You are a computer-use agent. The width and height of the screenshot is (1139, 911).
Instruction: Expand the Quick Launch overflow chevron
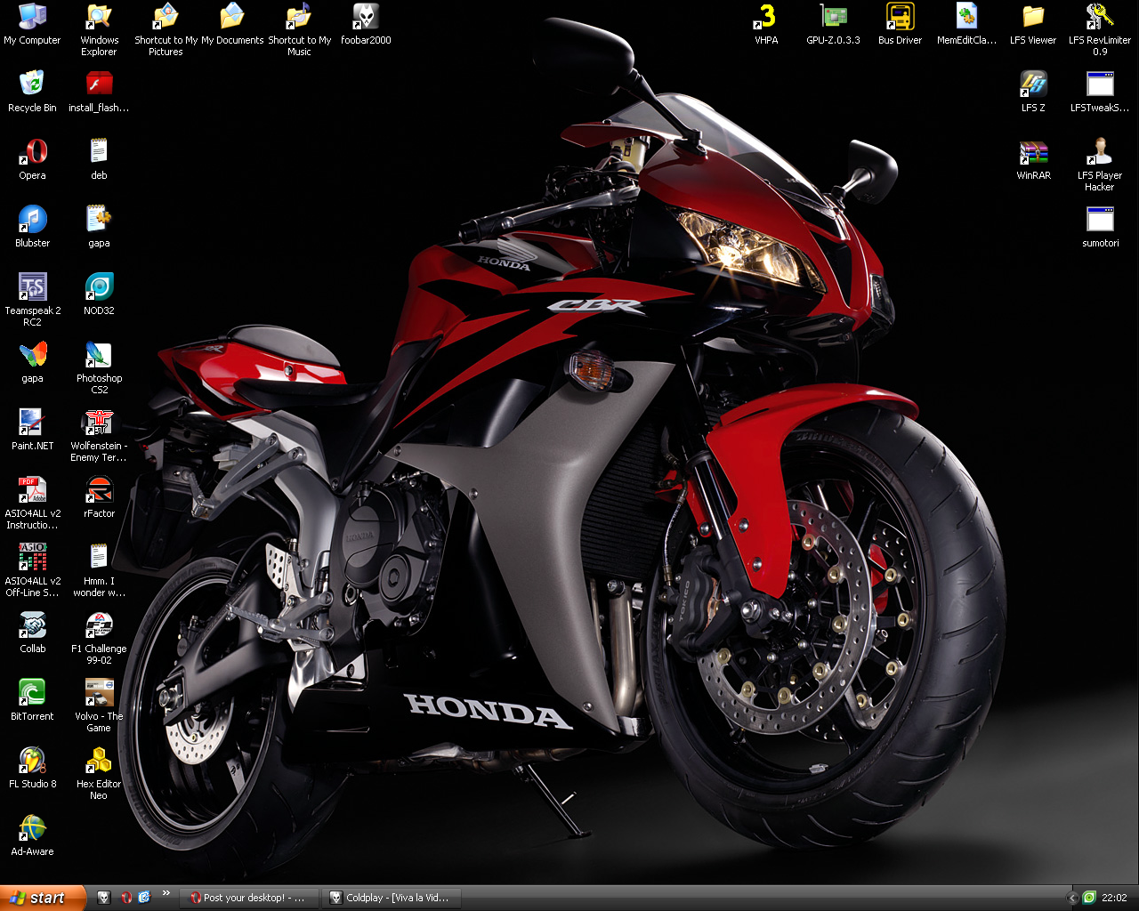point(166,893)
